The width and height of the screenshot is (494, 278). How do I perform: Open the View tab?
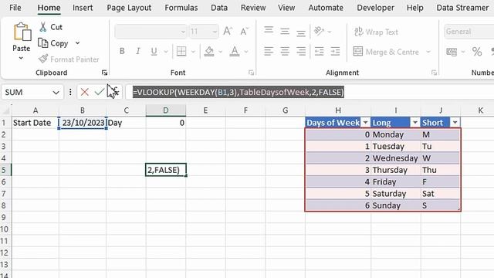click(286, 8)
